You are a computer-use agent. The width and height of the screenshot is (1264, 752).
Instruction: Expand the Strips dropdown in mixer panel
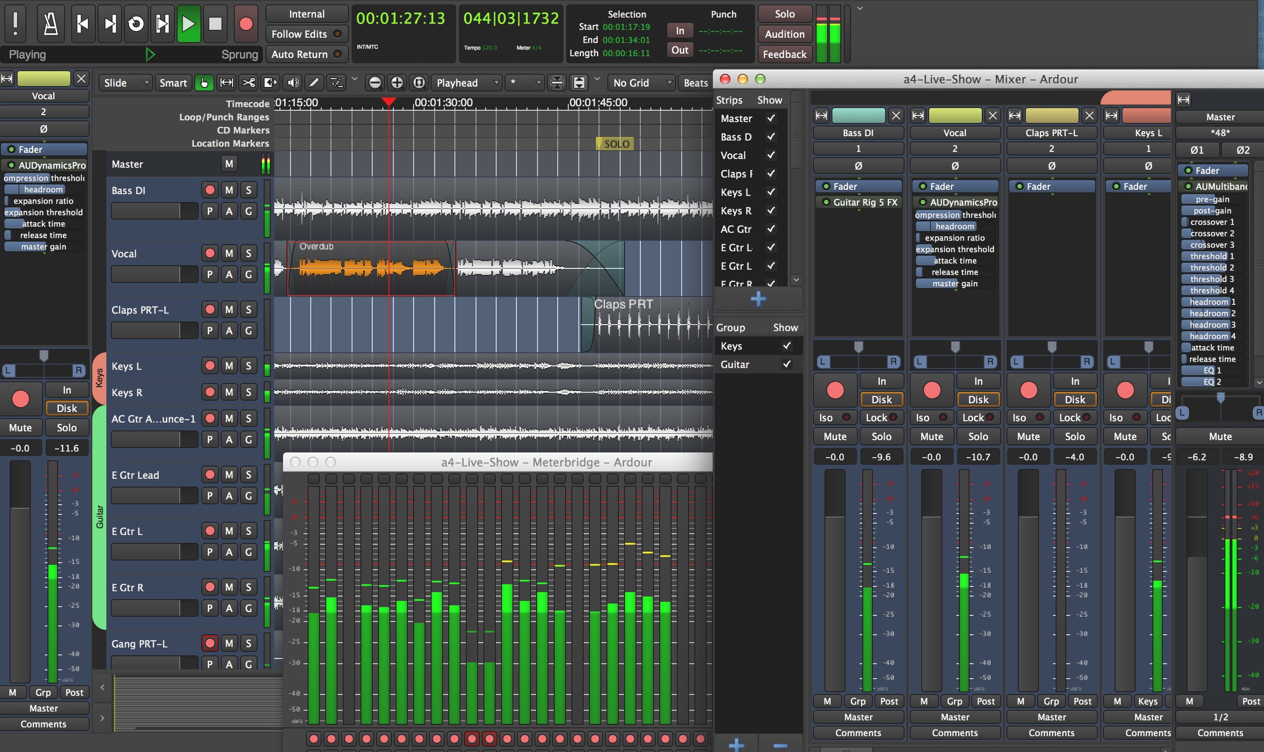click(732, 99)
